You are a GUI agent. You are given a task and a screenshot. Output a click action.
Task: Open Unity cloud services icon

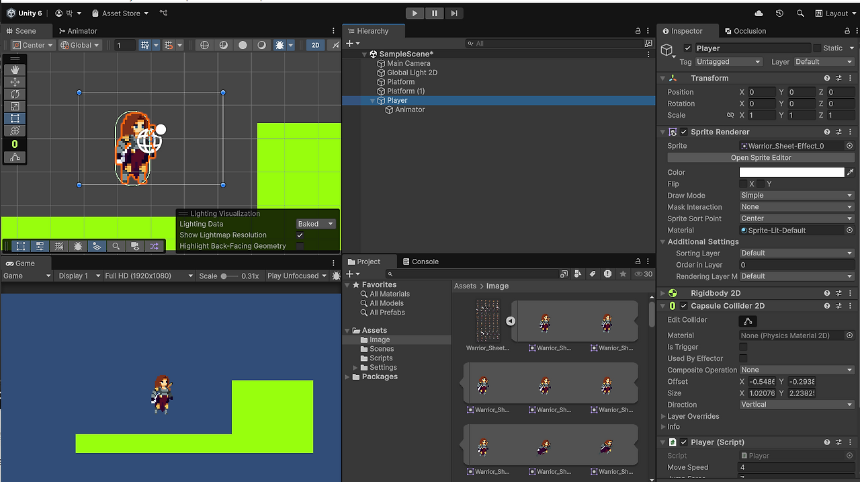pyautogui.click(x=759, y=13)
